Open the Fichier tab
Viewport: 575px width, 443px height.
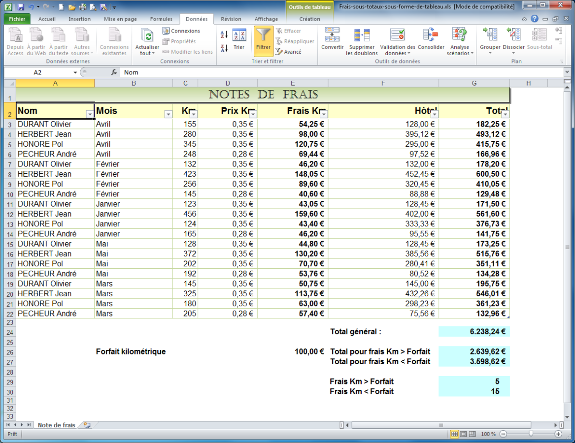click(x=17, y=19)
